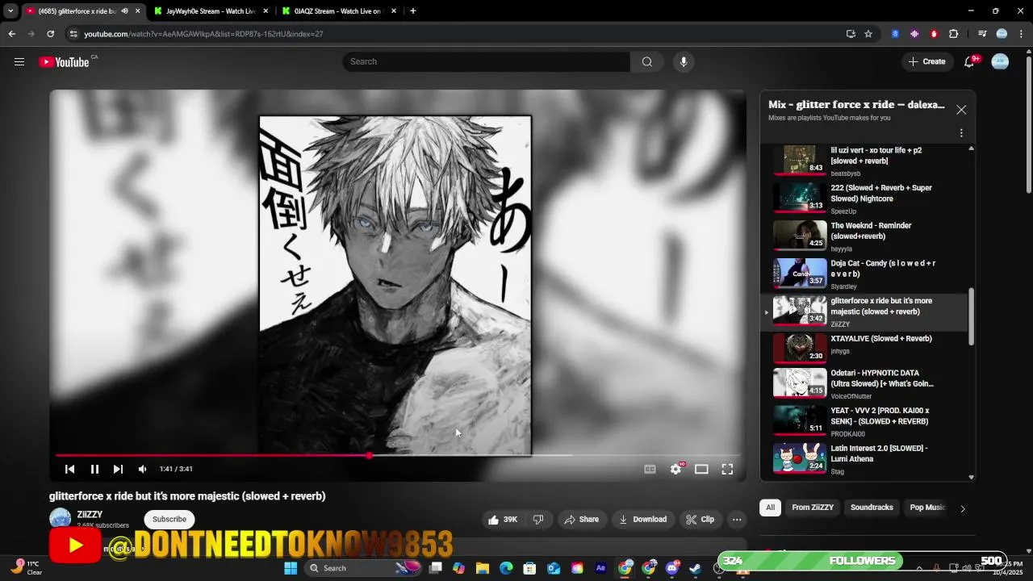Click install app icon in address bar
This screenshot has width=1033, height=581.
click(851, 34)
